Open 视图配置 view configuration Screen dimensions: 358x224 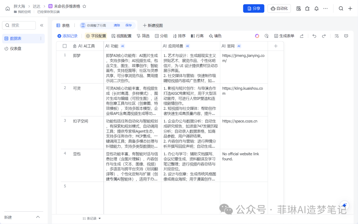(x=121, y=36)
